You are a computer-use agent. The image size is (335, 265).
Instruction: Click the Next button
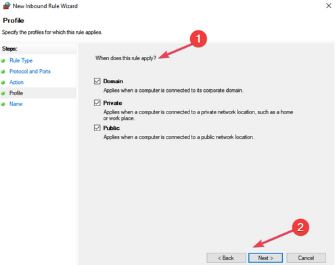click(265, 258)
